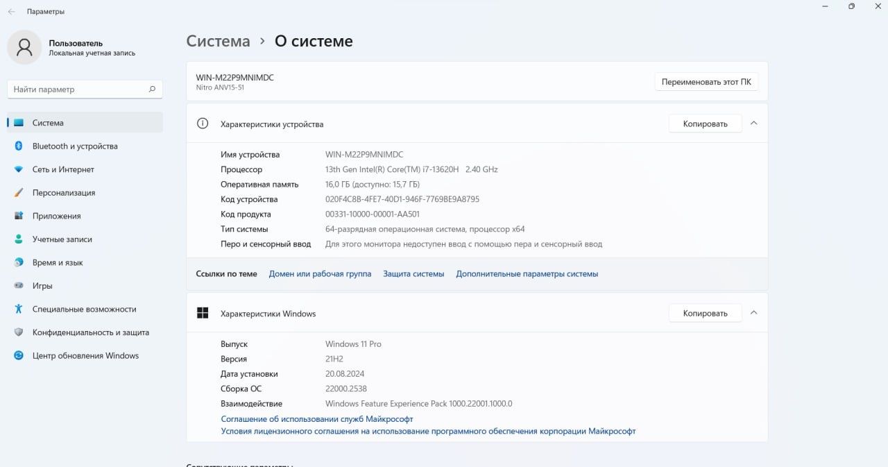
Task: Click the Специальные возможности accessibility icon
Action: 19,309
